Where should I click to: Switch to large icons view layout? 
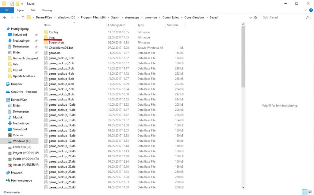tap(310, 192)
